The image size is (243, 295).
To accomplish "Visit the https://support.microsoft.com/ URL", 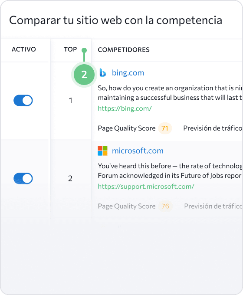I will click(146, 187).
